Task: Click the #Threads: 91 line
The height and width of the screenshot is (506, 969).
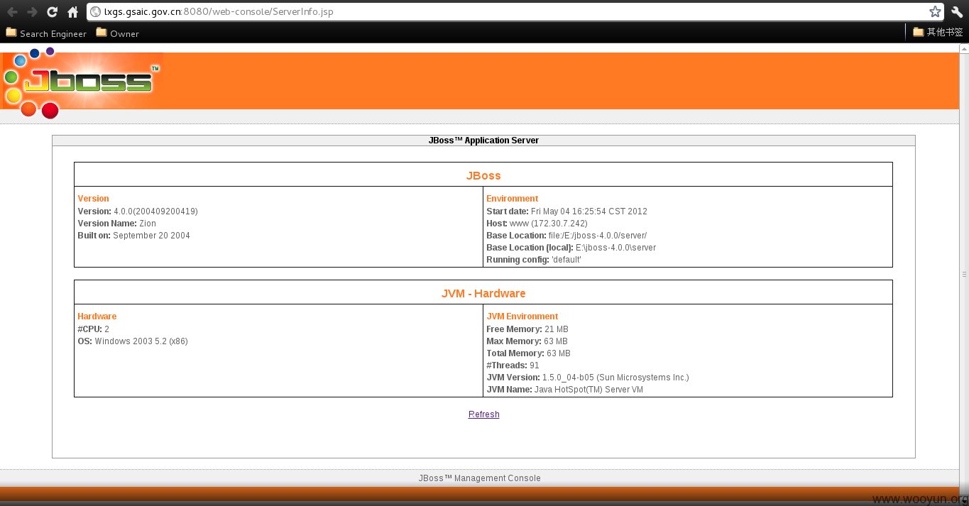Action: click(513, 365)
